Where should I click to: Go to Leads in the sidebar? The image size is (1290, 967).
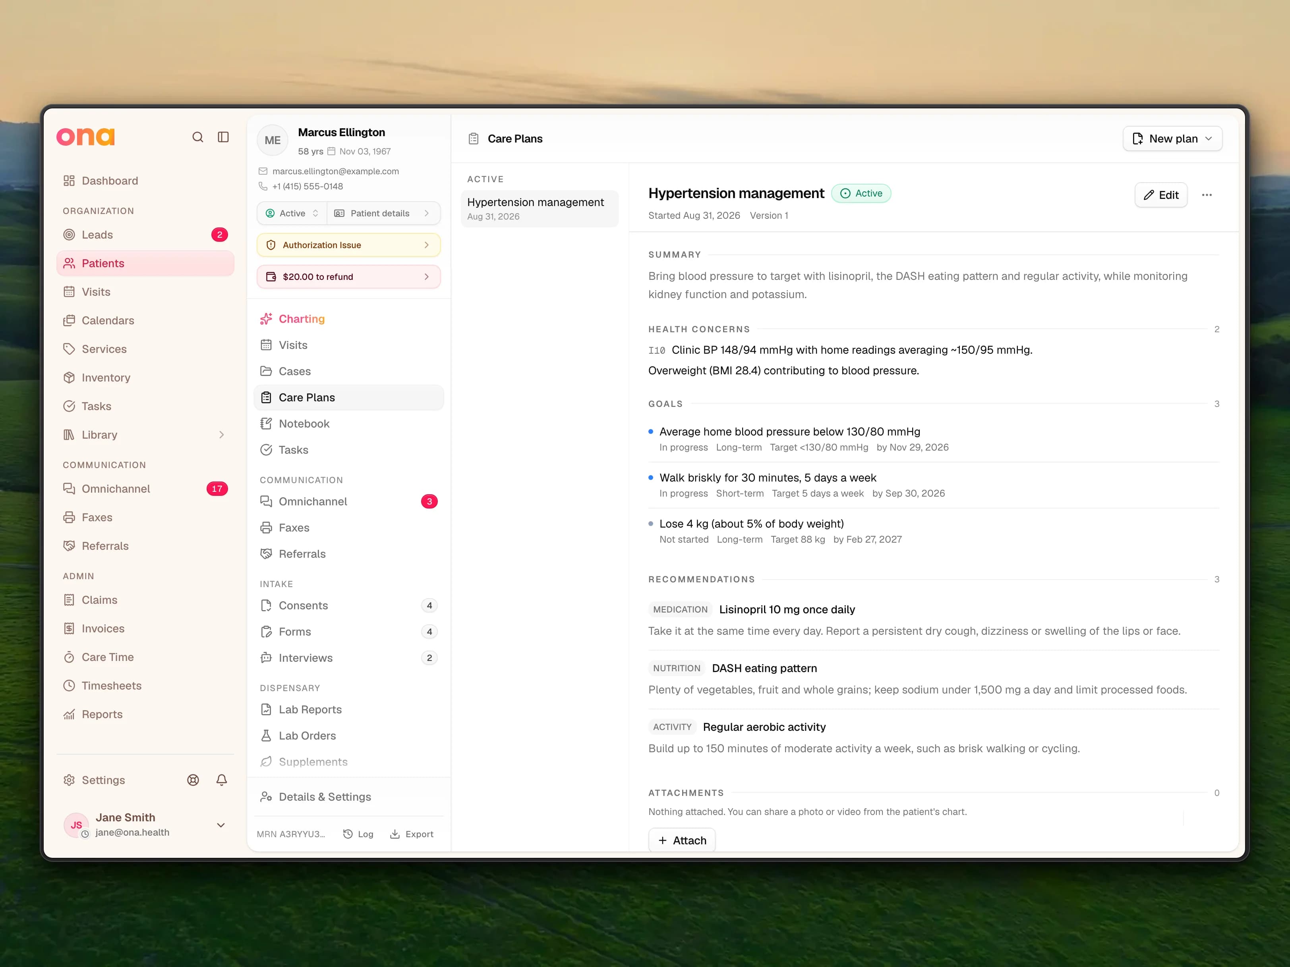(145, 235)
